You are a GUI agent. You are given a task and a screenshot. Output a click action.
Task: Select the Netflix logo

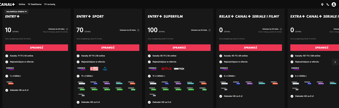click(x=167, y=69)
